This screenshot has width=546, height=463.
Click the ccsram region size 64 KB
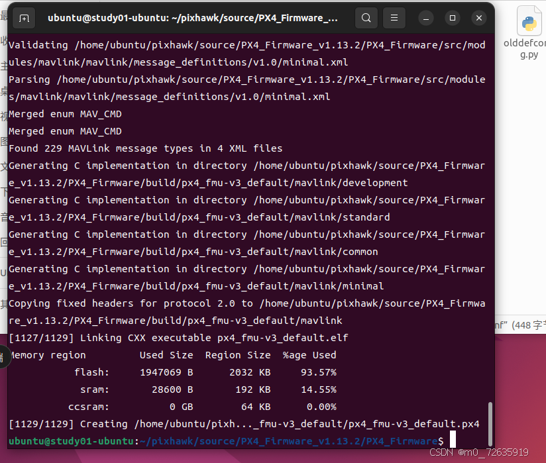click(256, 407)
